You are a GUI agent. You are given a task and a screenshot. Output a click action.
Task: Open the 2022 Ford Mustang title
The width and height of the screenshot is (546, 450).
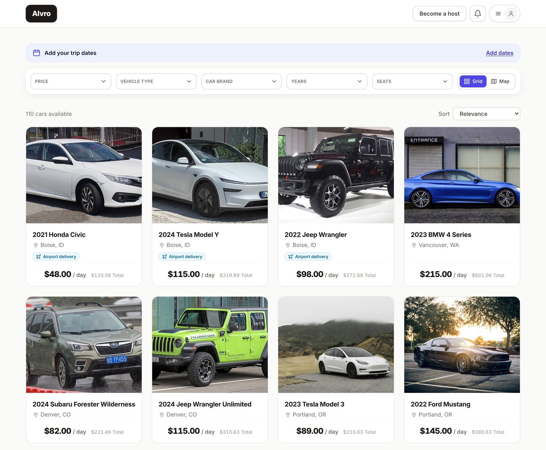click(440, 404)
